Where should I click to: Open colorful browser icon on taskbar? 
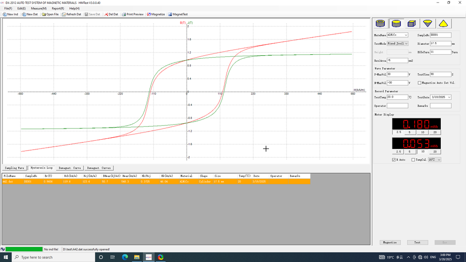pyautogui.click(x=161, y=257)
